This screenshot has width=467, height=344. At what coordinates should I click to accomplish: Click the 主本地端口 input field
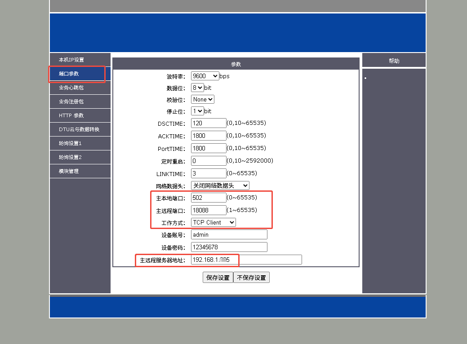[x=209, y=198]
